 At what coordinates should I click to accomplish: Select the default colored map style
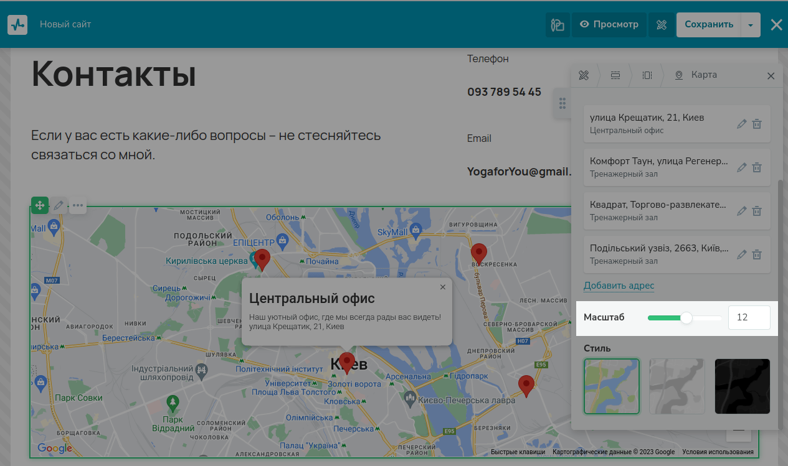[612, 386]
